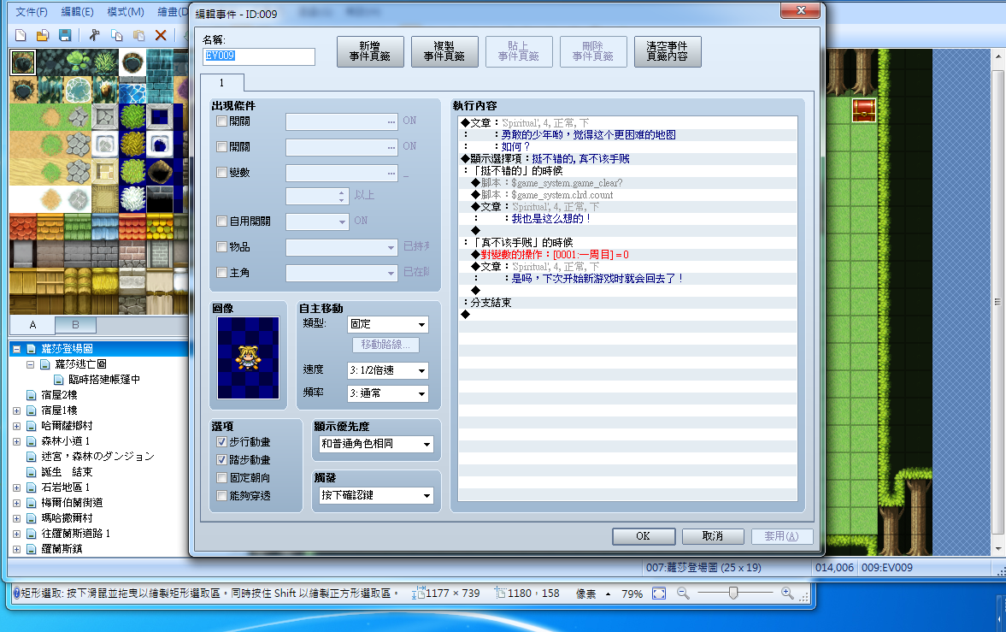Click the map icon beside 誕生 結束

pos(31,472)
